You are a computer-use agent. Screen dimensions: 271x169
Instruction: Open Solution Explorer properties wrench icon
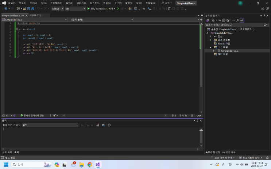click(237, 20)
